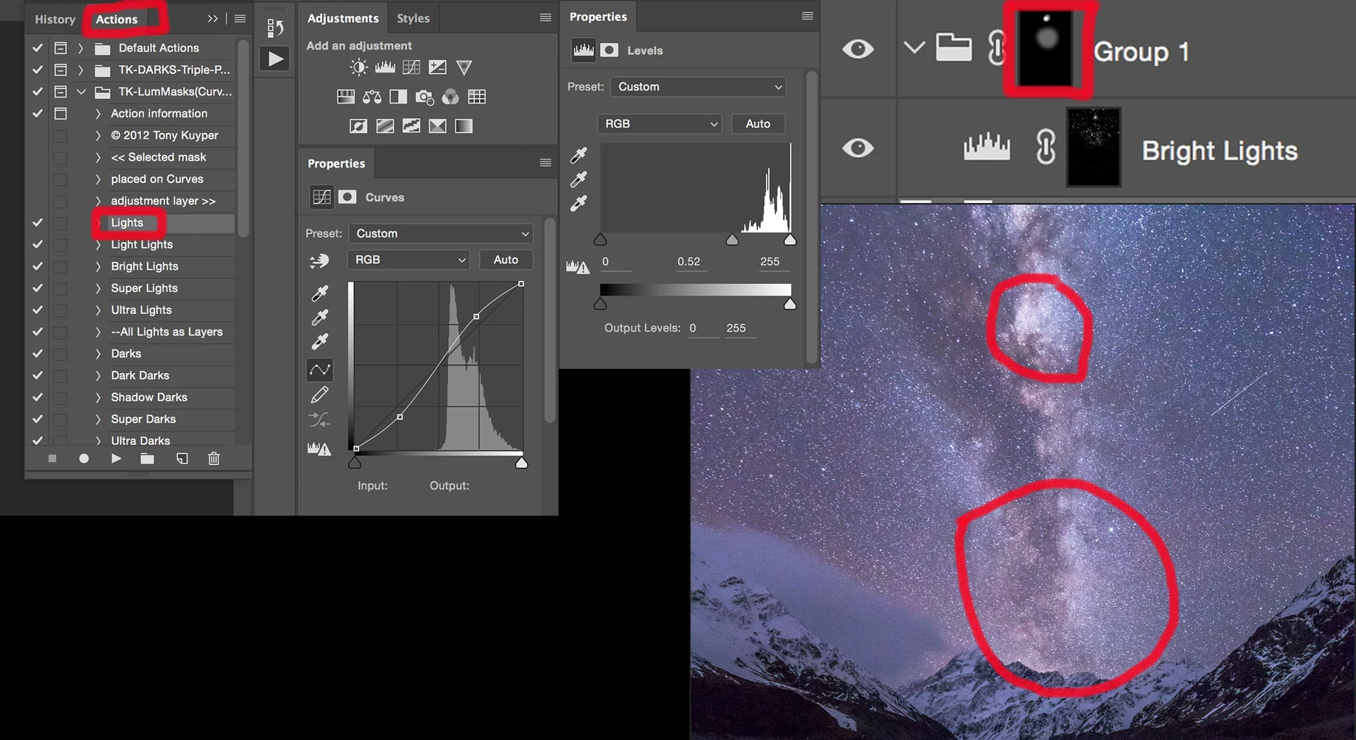
Task: Switch to the History tab
Action: (55, 19)
